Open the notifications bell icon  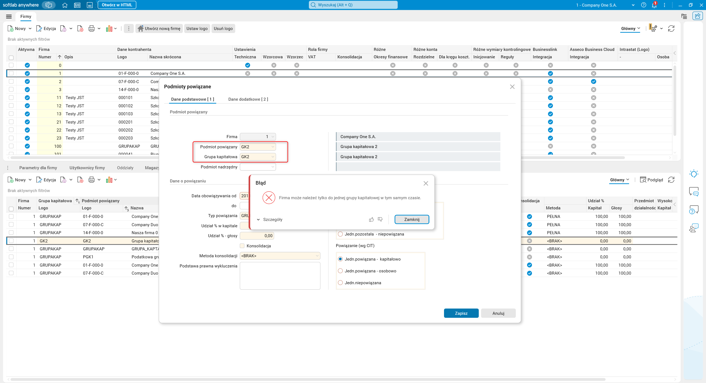click(x=654, y=5)
